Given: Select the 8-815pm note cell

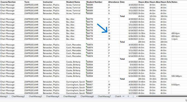Looking at the screenshot, I should pos(179,85).
